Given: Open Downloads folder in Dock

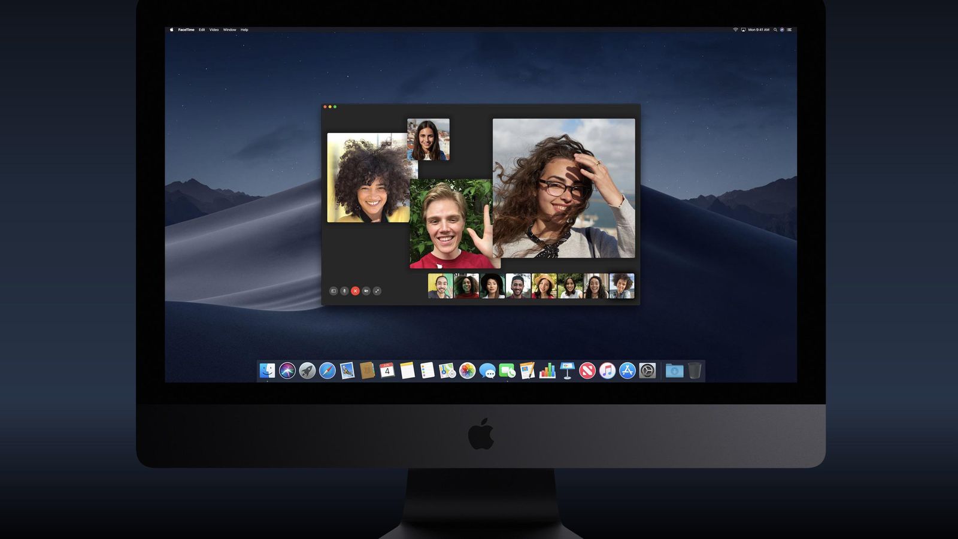Looking at the screenshot, I should [x=674, y=371].
